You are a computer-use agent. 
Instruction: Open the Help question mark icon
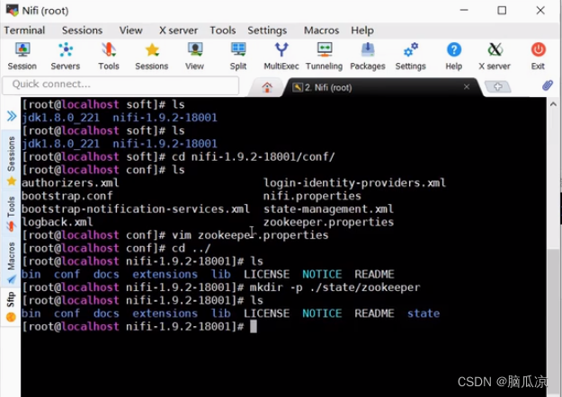tap(454, 57)
